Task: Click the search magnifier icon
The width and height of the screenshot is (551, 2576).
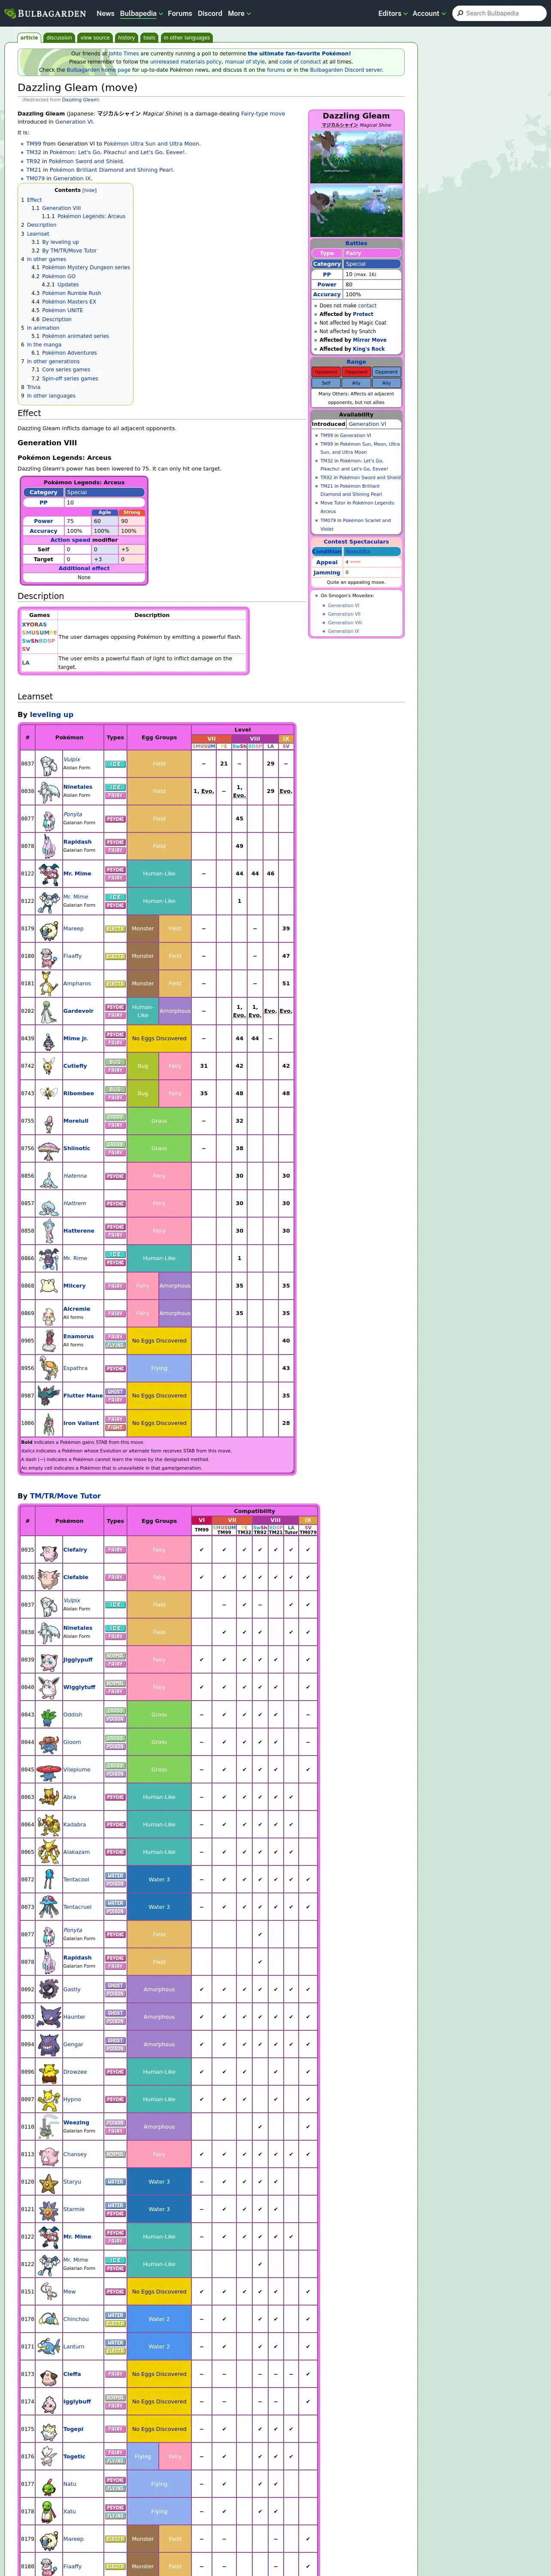Action: (x=459, y=13)
